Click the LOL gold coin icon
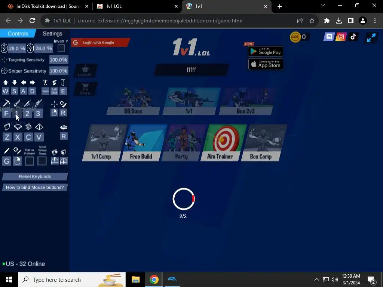 tap(295, 37)
